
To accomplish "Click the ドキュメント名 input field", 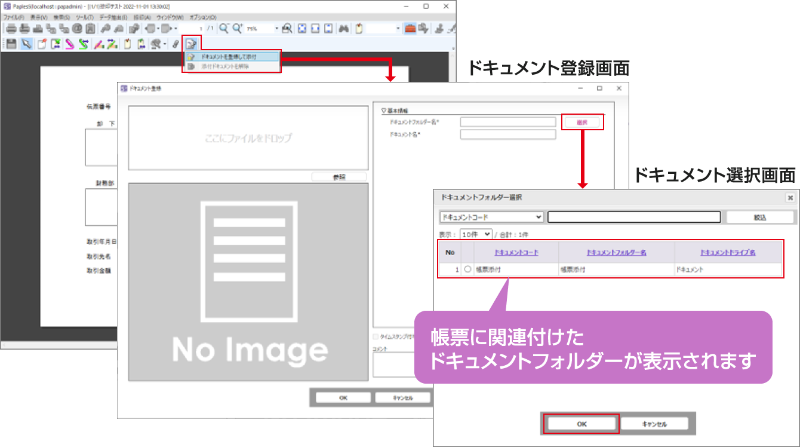I will pos(507,134).
